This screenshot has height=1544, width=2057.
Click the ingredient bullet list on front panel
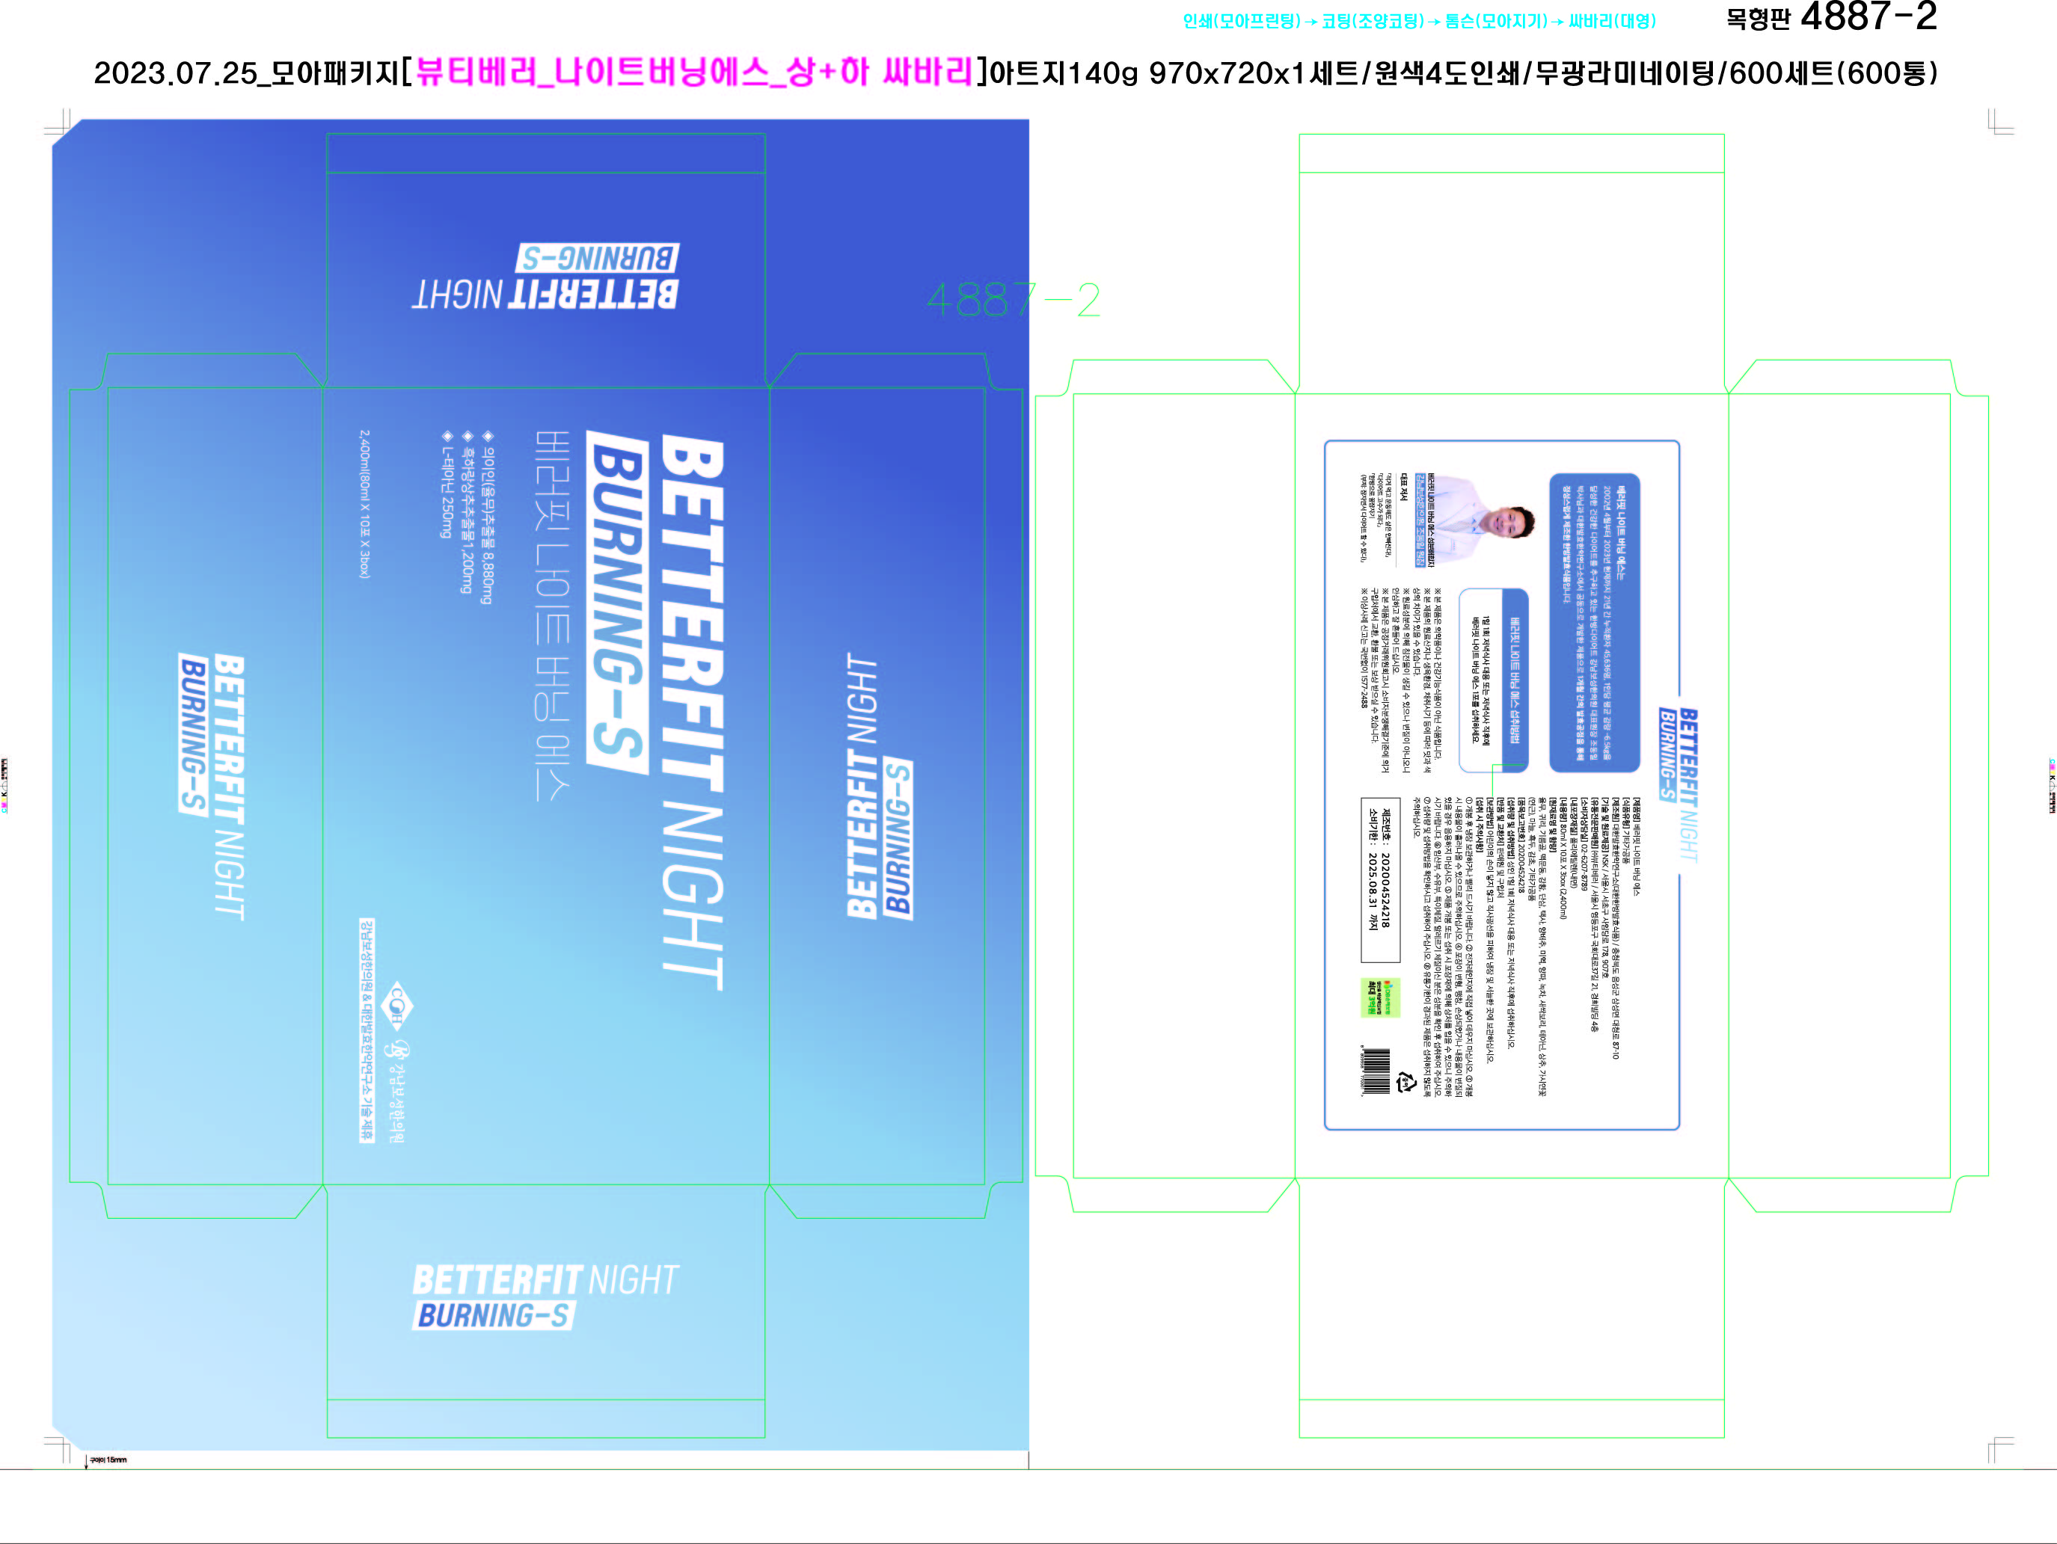tap(467, 519)
